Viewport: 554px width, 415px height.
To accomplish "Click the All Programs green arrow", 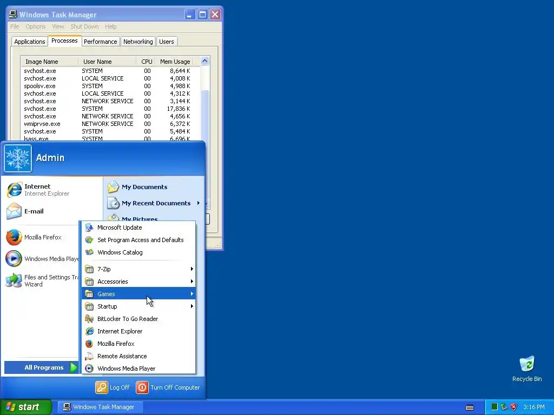I will [74, 367].
